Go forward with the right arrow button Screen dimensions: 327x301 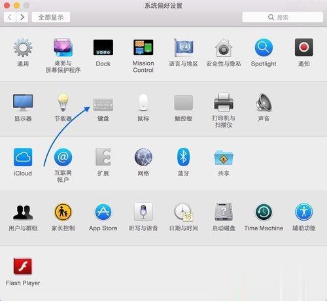(x=22, y=17)
